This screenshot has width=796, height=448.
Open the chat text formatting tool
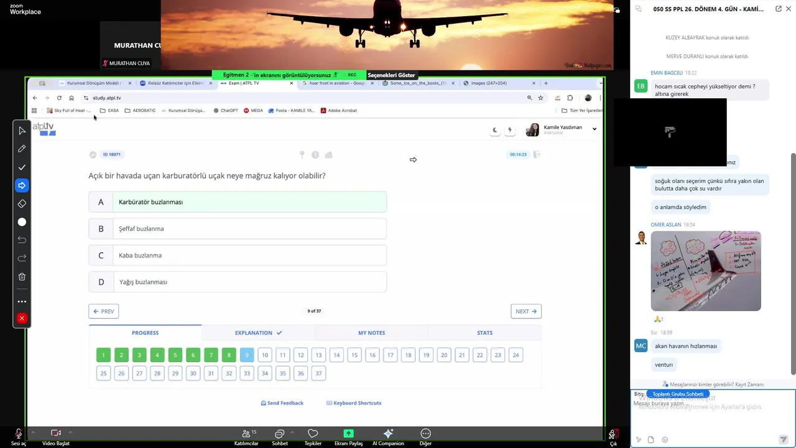coord(639,440)
